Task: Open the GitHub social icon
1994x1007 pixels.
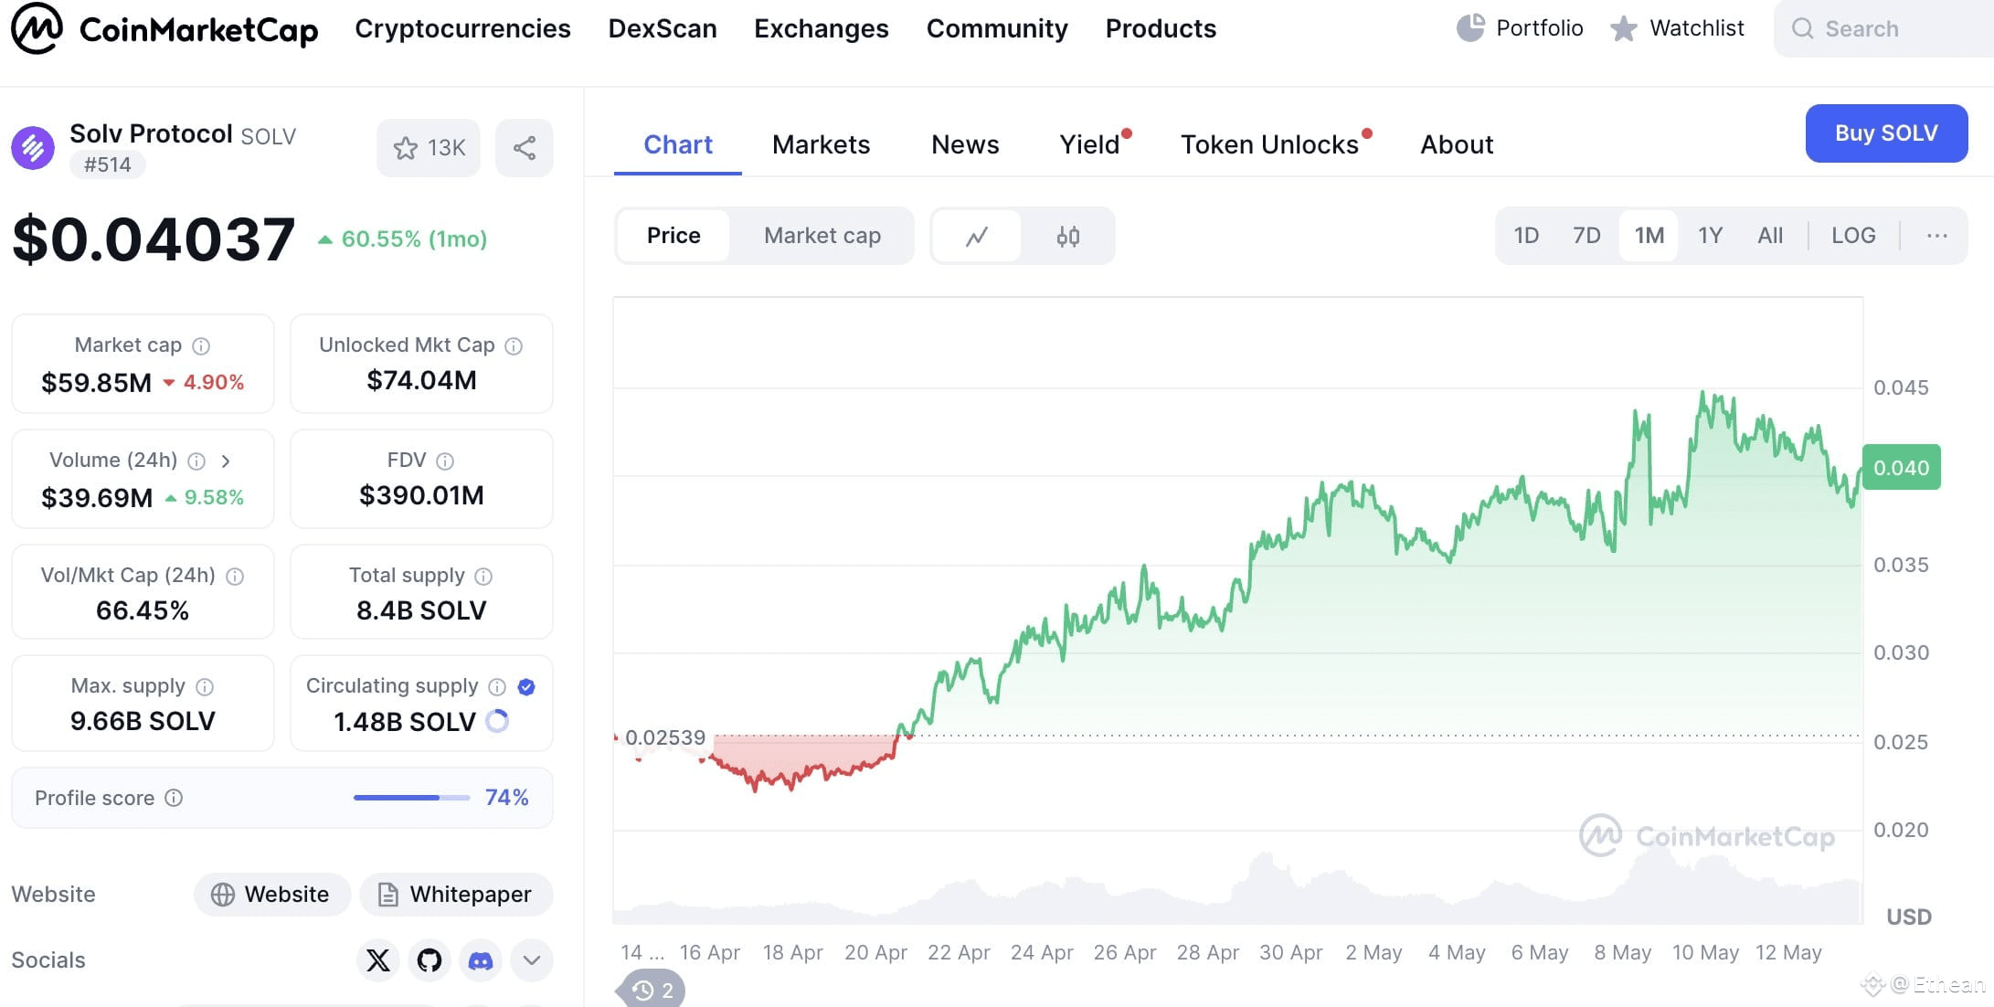Action: point(430,960)
